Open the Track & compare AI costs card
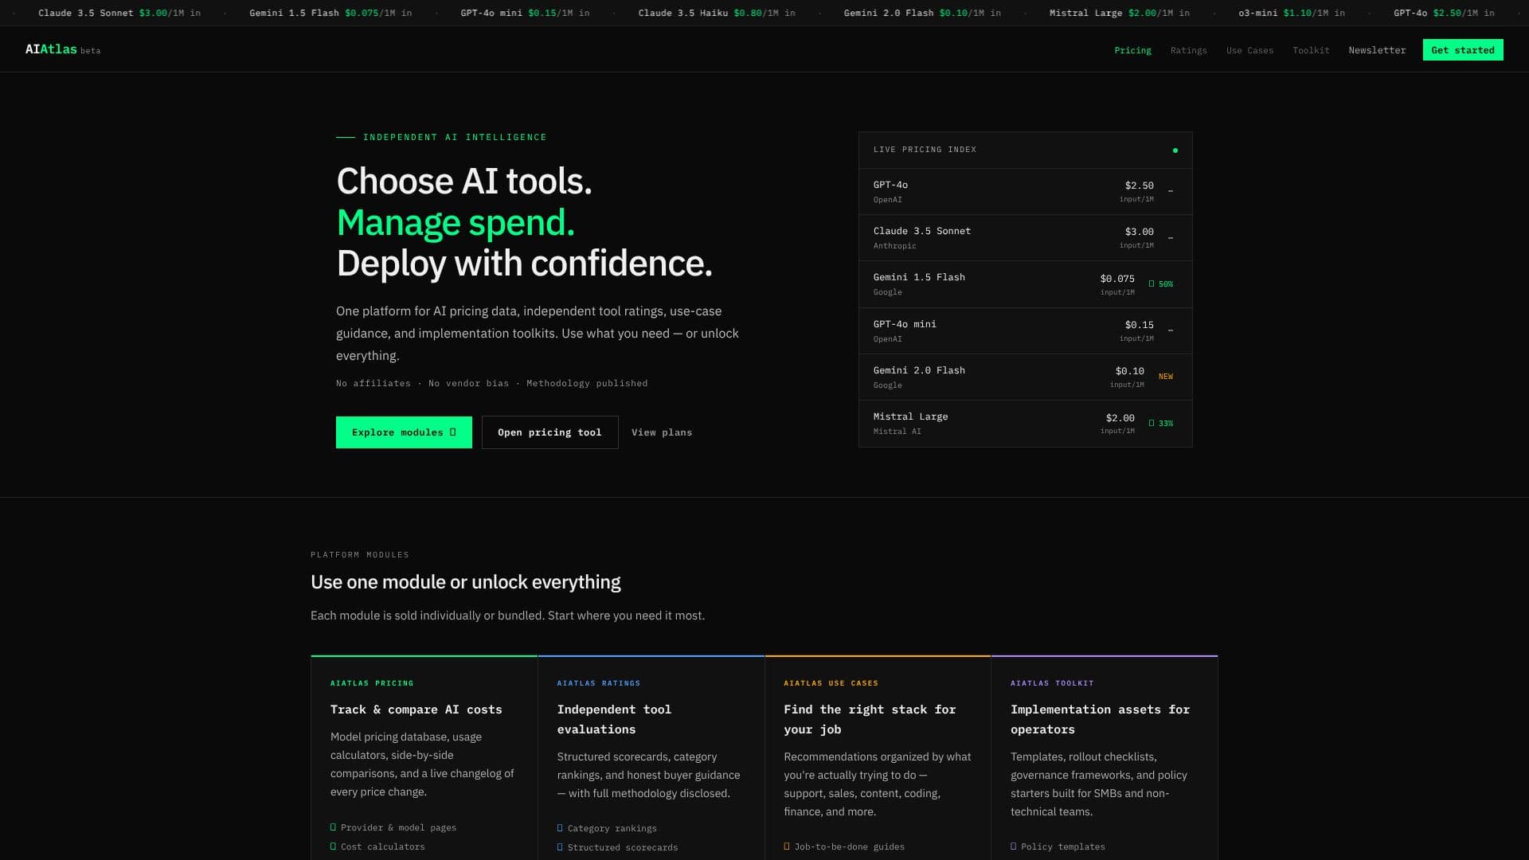This screenshot has width=1529, height=860. click(424, 757)
